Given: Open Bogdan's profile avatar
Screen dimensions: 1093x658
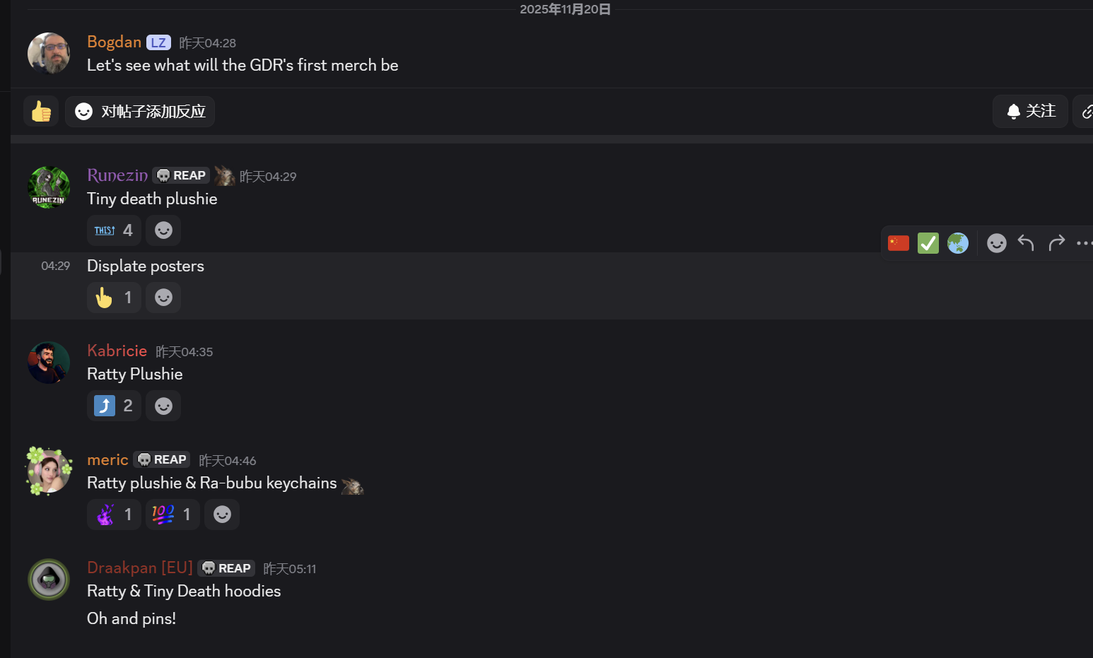Looking at the screenshot, I should pos(49,54).
